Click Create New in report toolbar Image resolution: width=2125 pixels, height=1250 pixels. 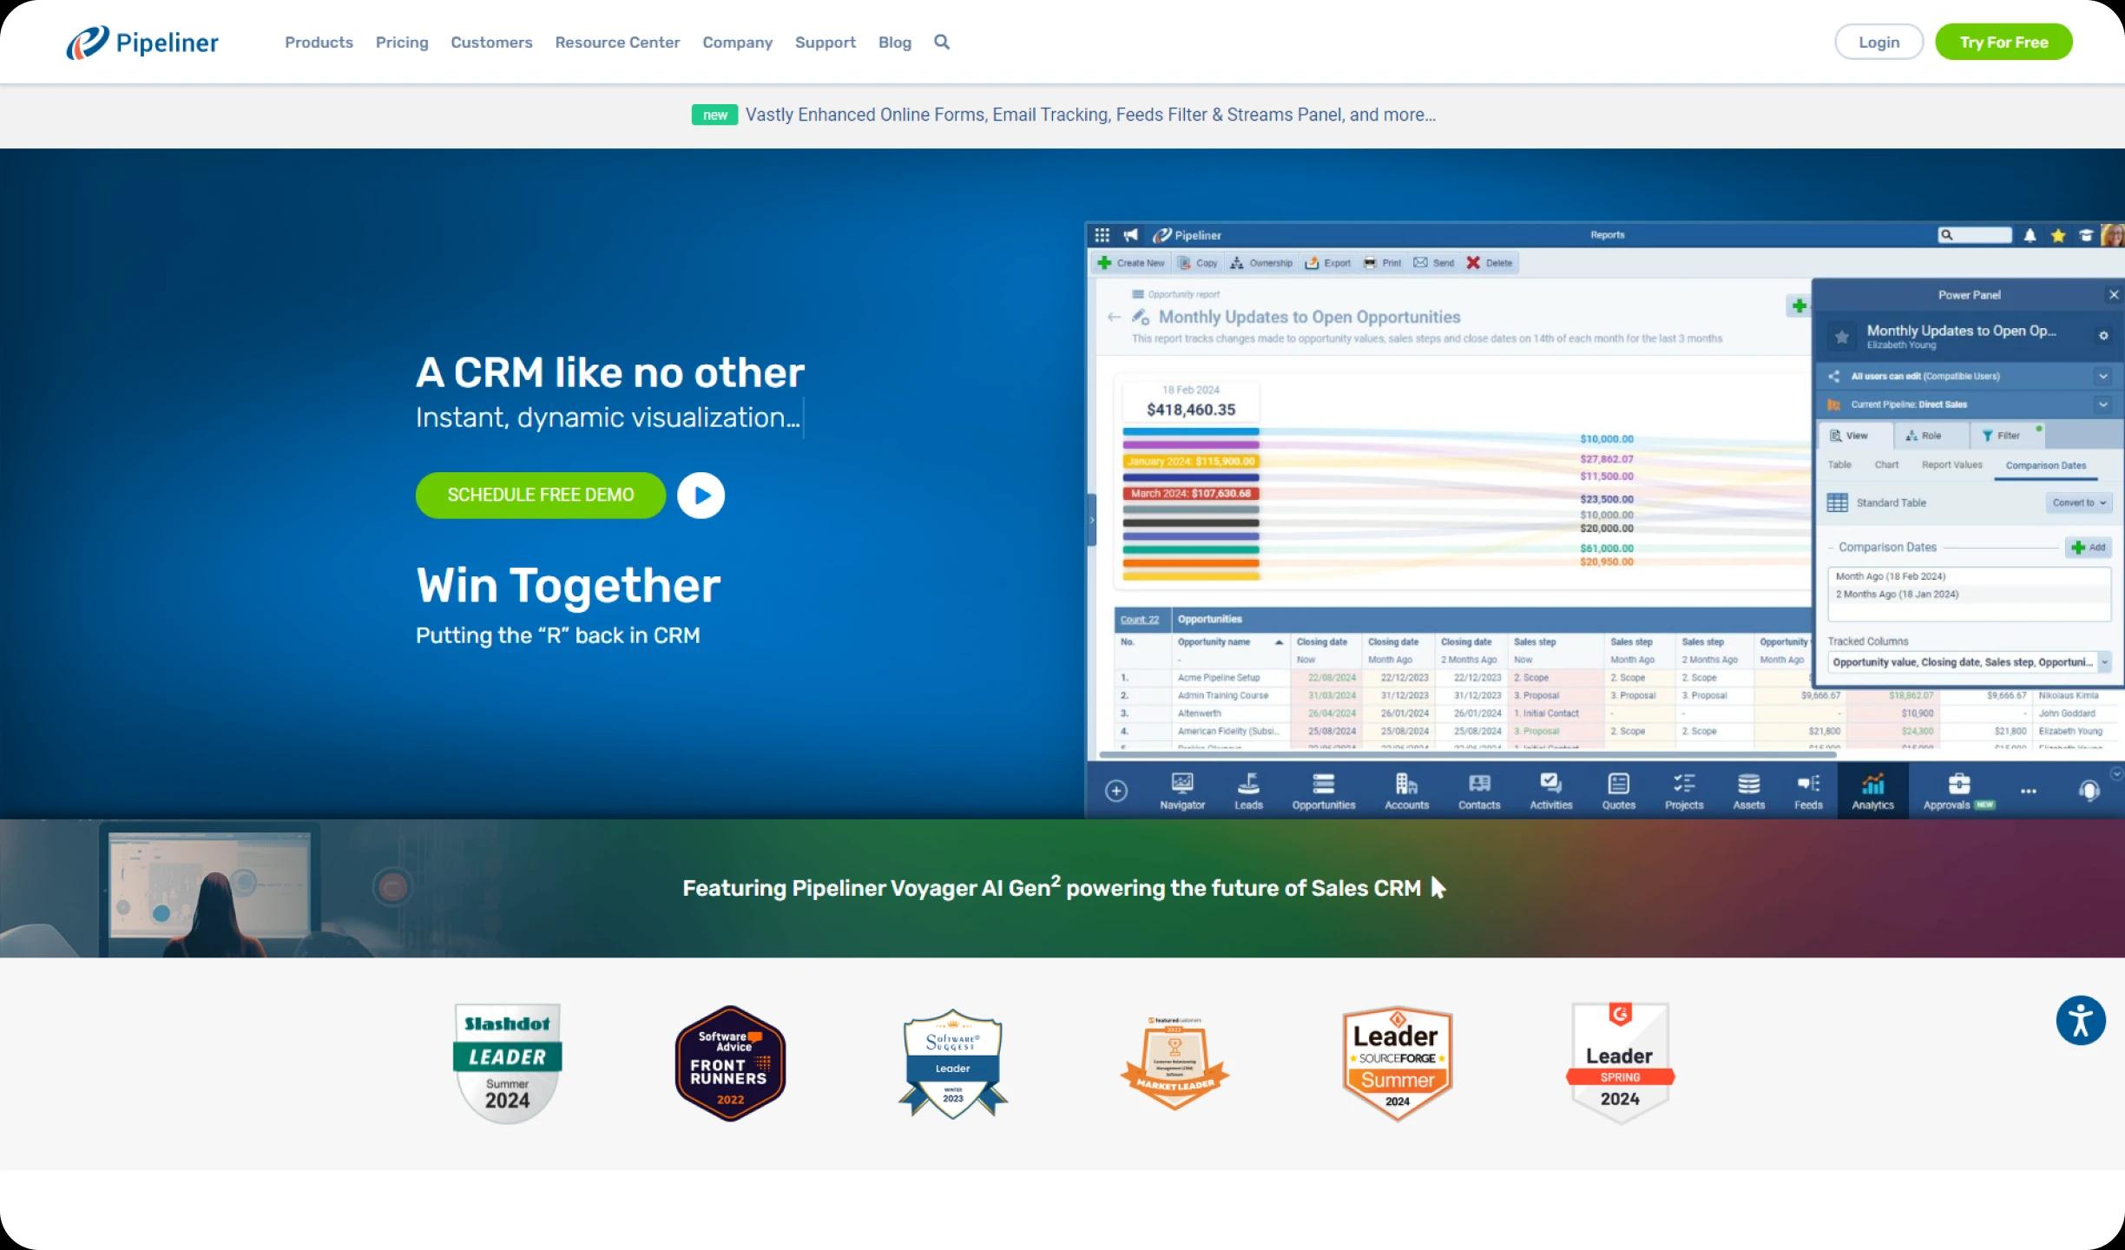pyautogui.click(x=1131, y=263)
